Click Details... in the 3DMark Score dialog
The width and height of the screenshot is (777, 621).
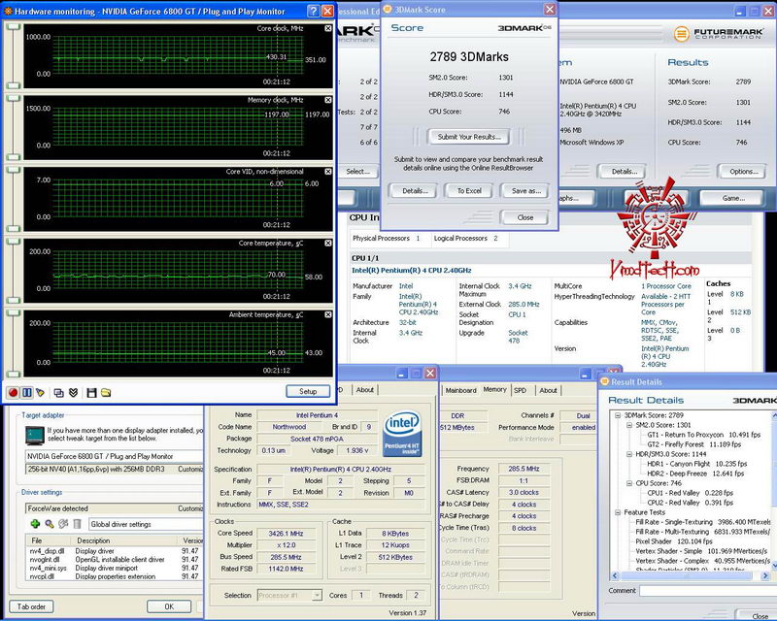tap(412, 190)
